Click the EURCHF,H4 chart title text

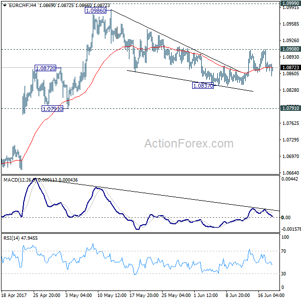23,6
